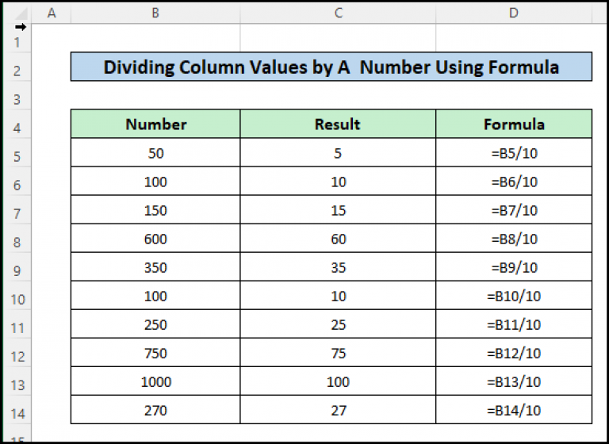609x444 pixels.
Task: Select column D header
Action: tap(514, 13)
